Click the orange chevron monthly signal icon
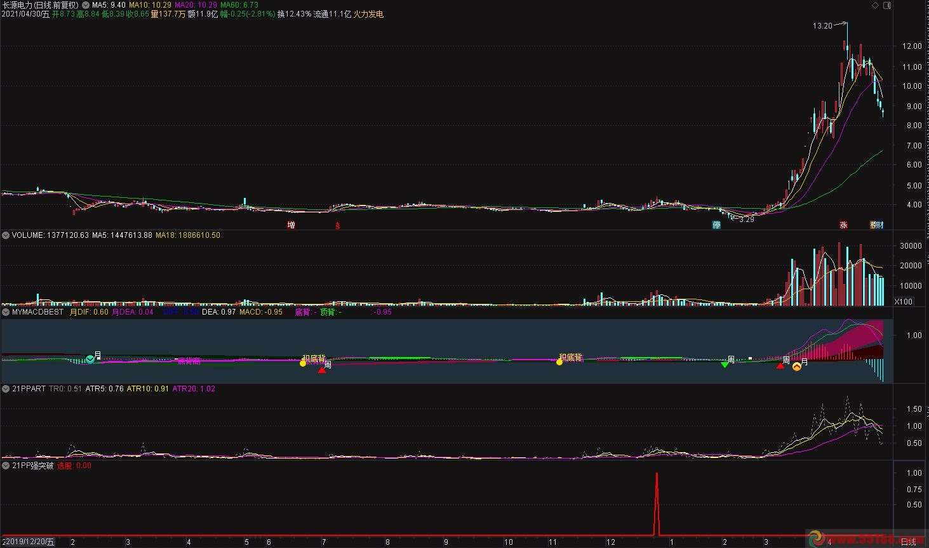This screenshot has width=929, height=548. [x=796, y=366]
